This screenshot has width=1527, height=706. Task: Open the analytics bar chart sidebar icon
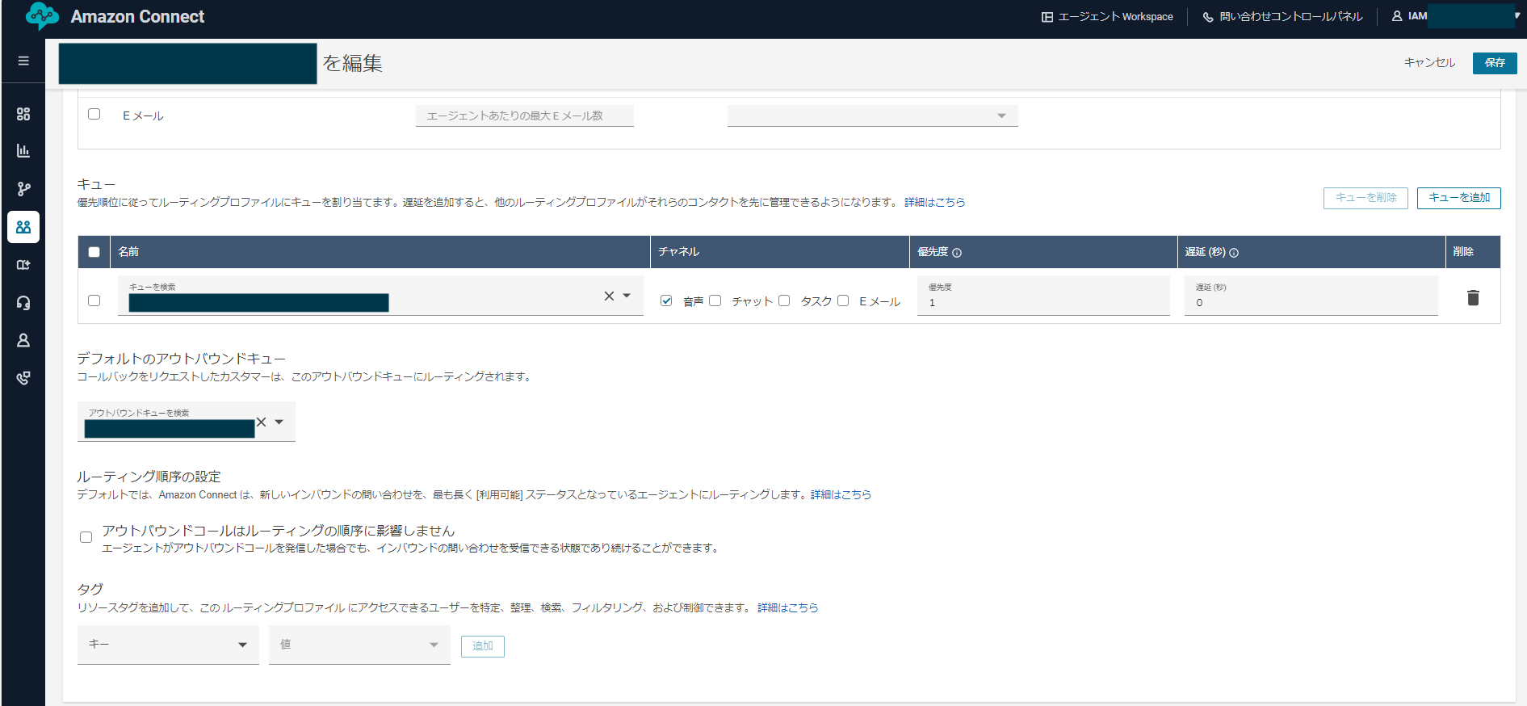23,151
